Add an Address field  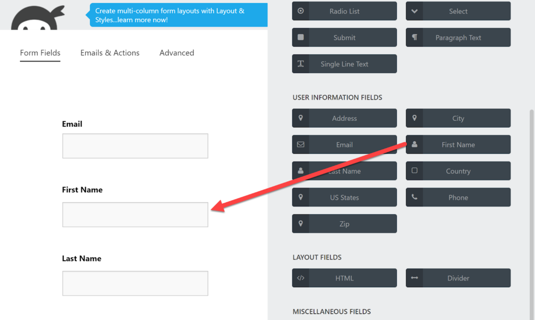pyautogui.click(x=344, y=118)
